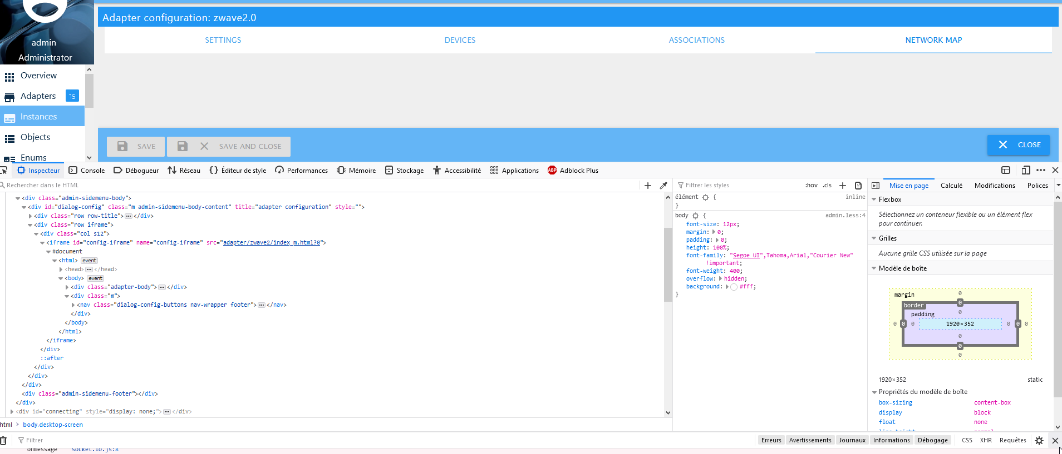Click the trash icon to clear console
Image resolution: width=1062 pixels, height=454 pixels.
pos(3,440)
